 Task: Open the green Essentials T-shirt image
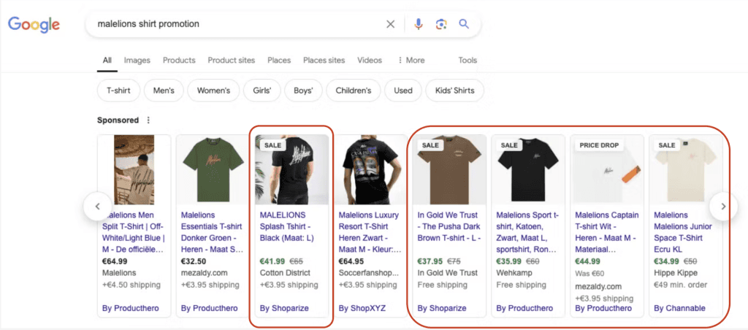[213, 170]
